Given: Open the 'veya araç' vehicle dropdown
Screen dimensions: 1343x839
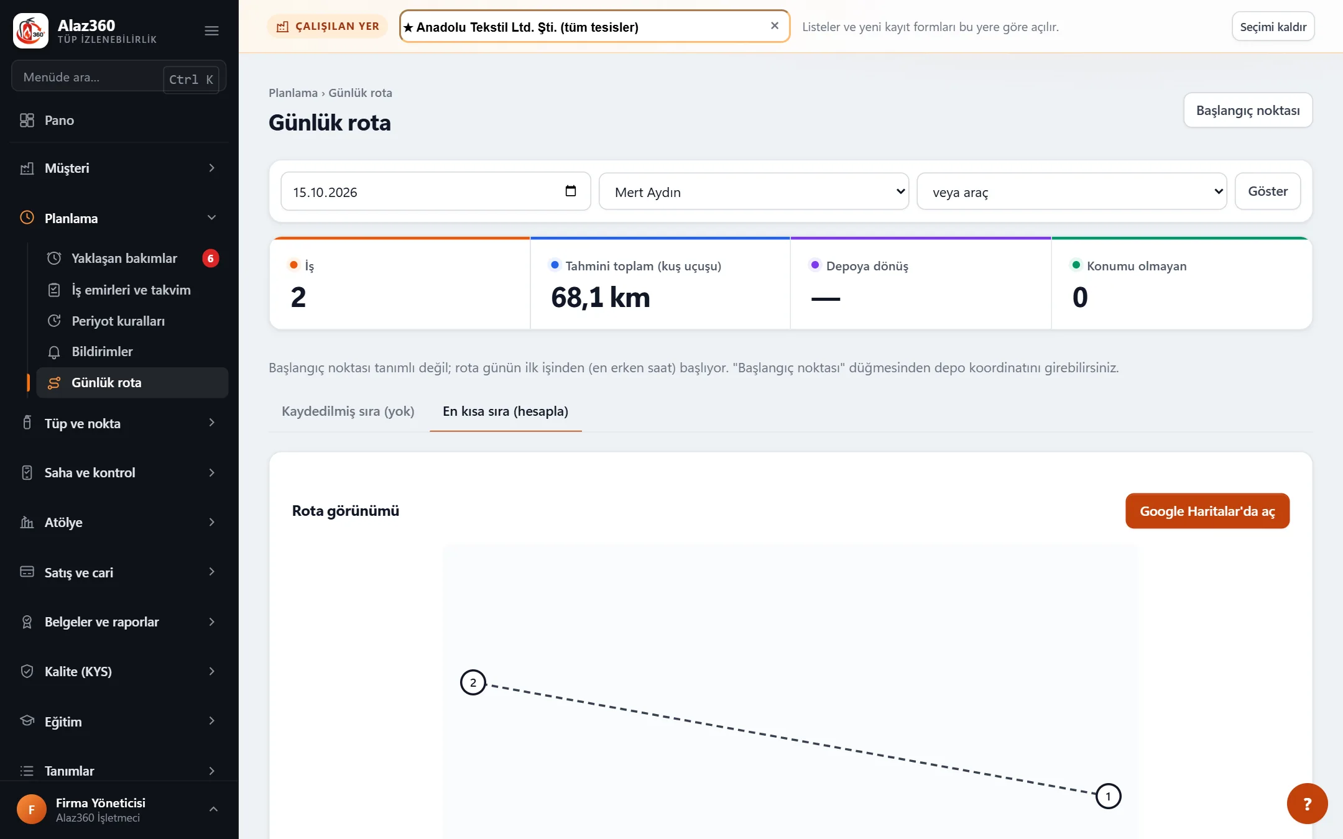Looking at the screenshot, I should (x=1071, y=192).
